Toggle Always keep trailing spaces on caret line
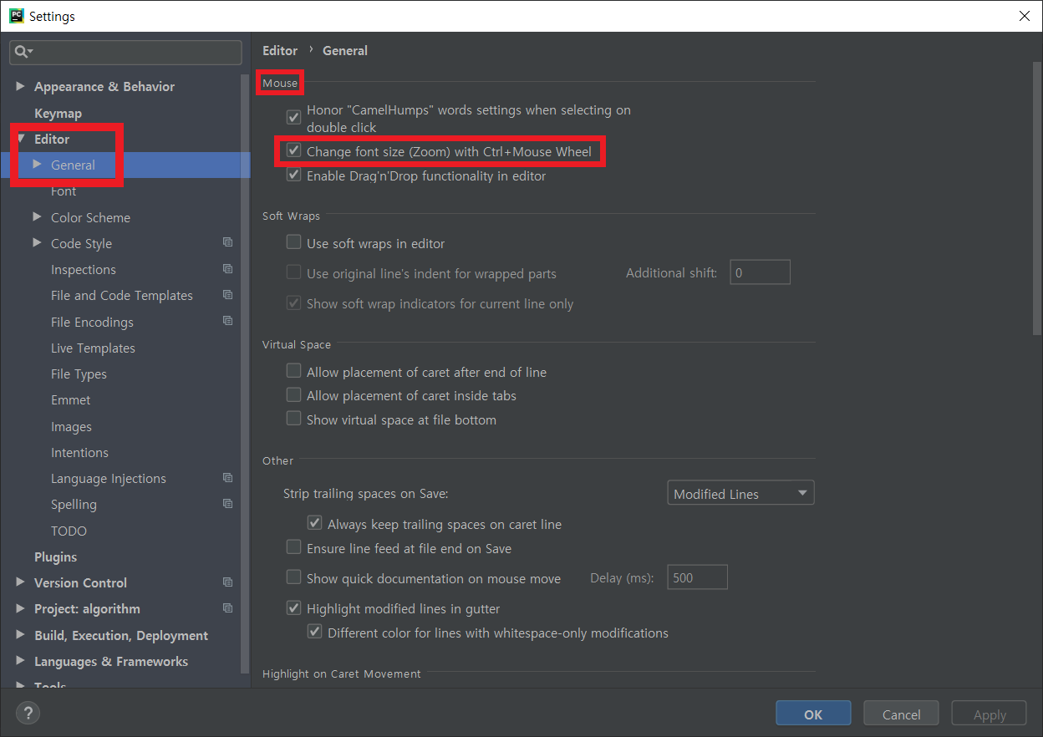Image resolution: width=1043 pixels, height=737 pixels. [x=314, y=523]
